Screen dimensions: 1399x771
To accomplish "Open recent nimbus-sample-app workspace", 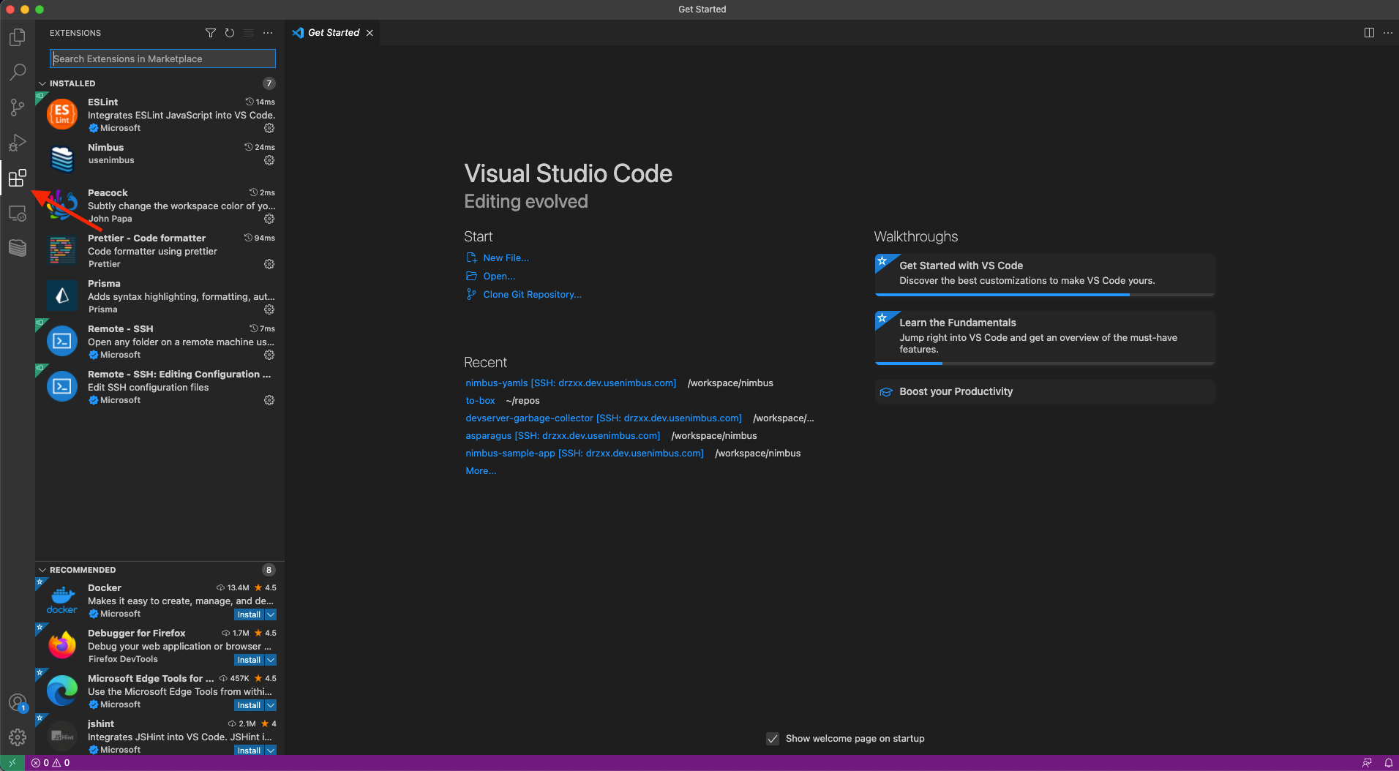I will (585, 454).
